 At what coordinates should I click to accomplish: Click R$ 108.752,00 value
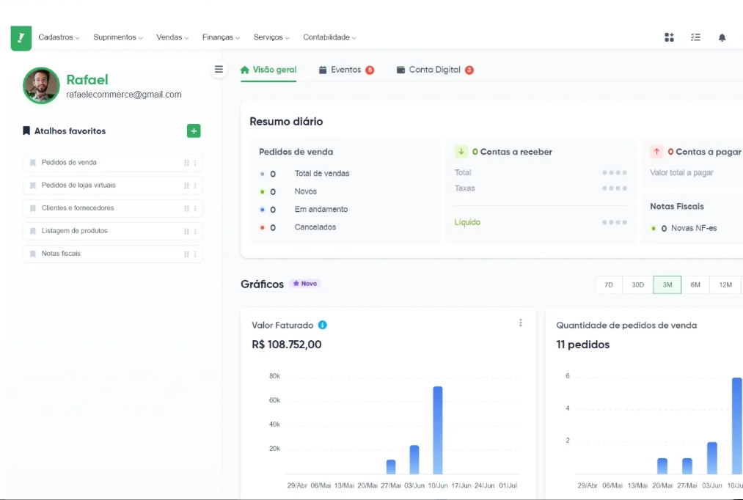[x=287, y=345]
